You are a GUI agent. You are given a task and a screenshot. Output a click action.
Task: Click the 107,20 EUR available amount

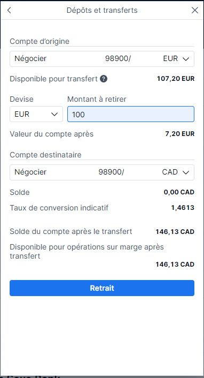(176, 79)
